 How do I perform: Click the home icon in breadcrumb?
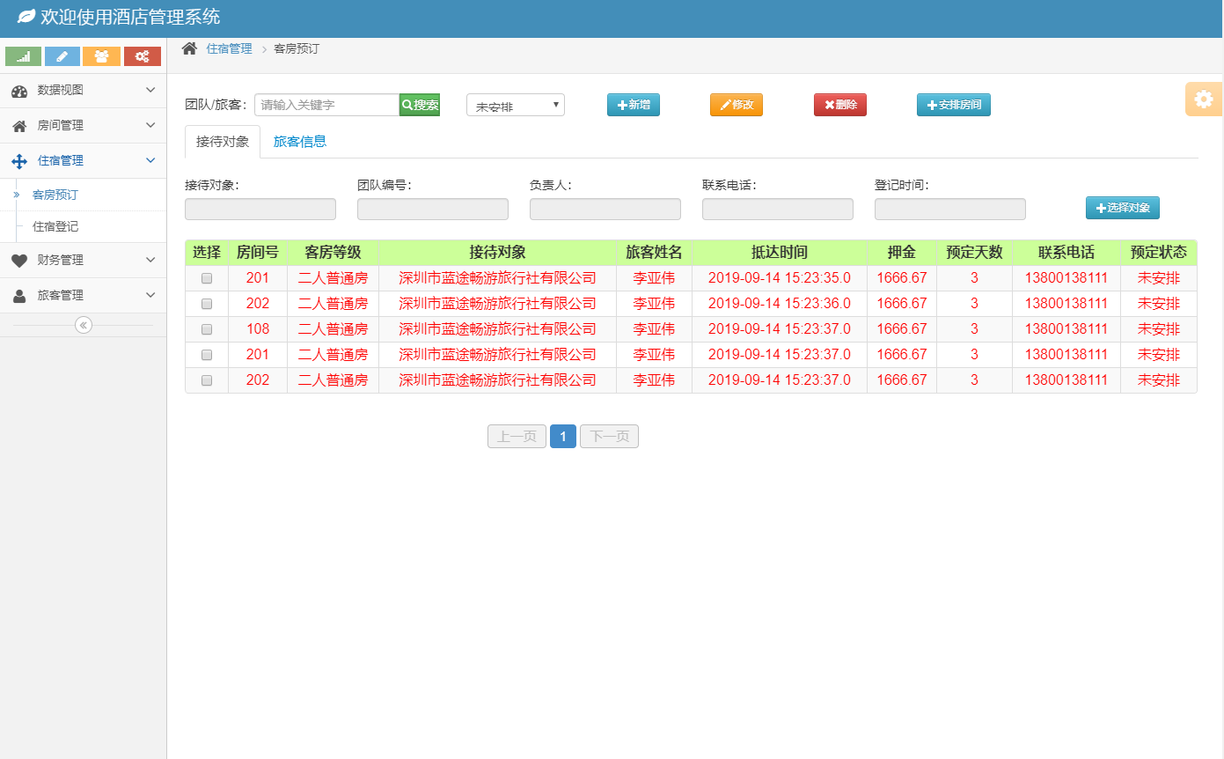[189, 48]
